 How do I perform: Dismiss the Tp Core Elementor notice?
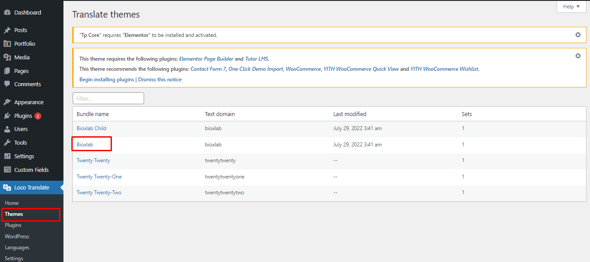click(x=578, y=35)
